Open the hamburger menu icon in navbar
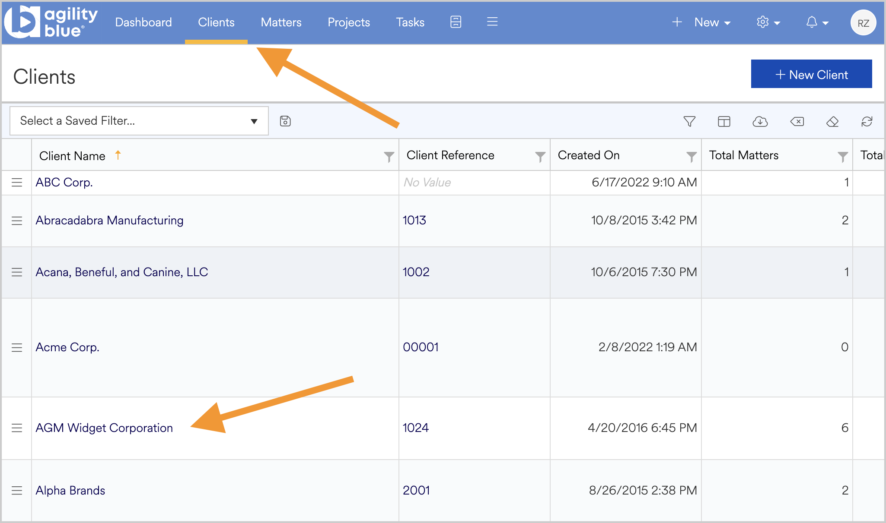Viewport: 886px width, 523px height. pos(492,22)
